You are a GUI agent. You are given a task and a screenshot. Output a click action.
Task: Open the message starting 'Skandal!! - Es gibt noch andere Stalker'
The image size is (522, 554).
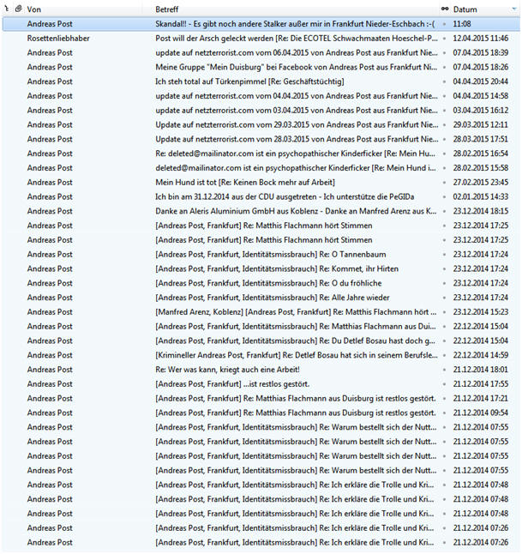coord(295,24)
